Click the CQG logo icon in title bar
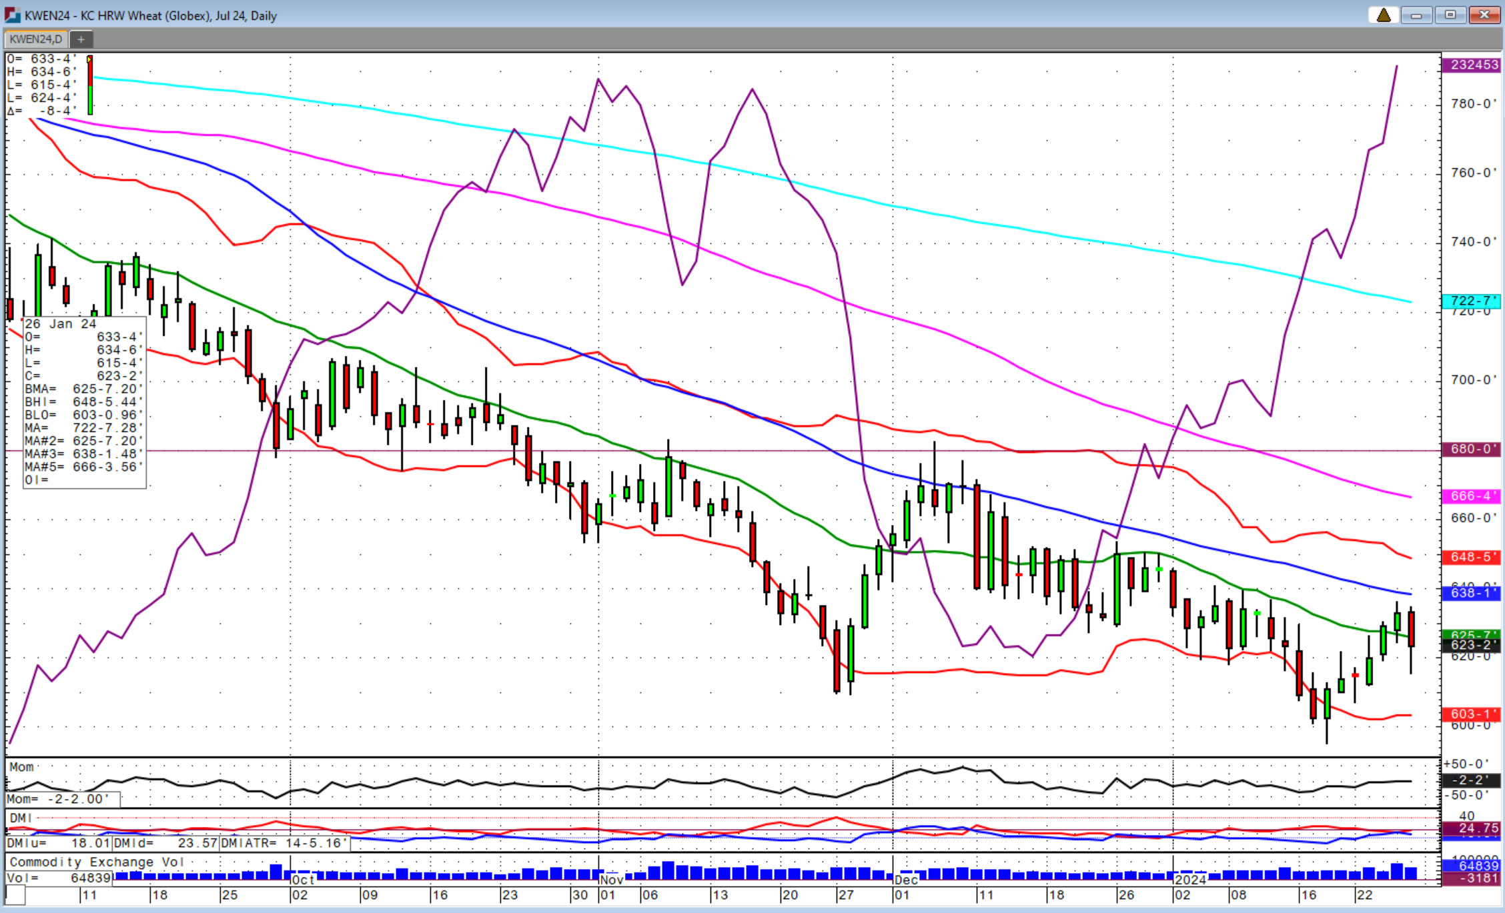Viewport: 1505px width, 913px height. 12,15
